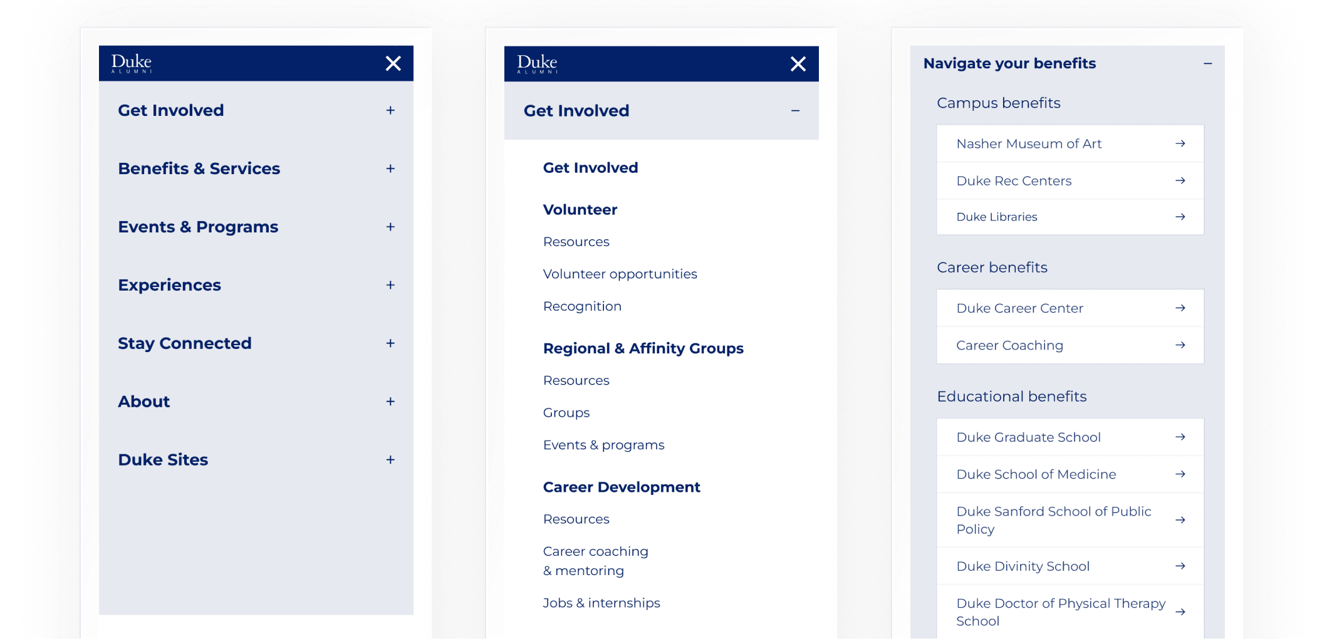This screenshot has width=1322, height=639.
Task: Click Get Involved submenu link in middle panel
Action: tap(590, 168)
